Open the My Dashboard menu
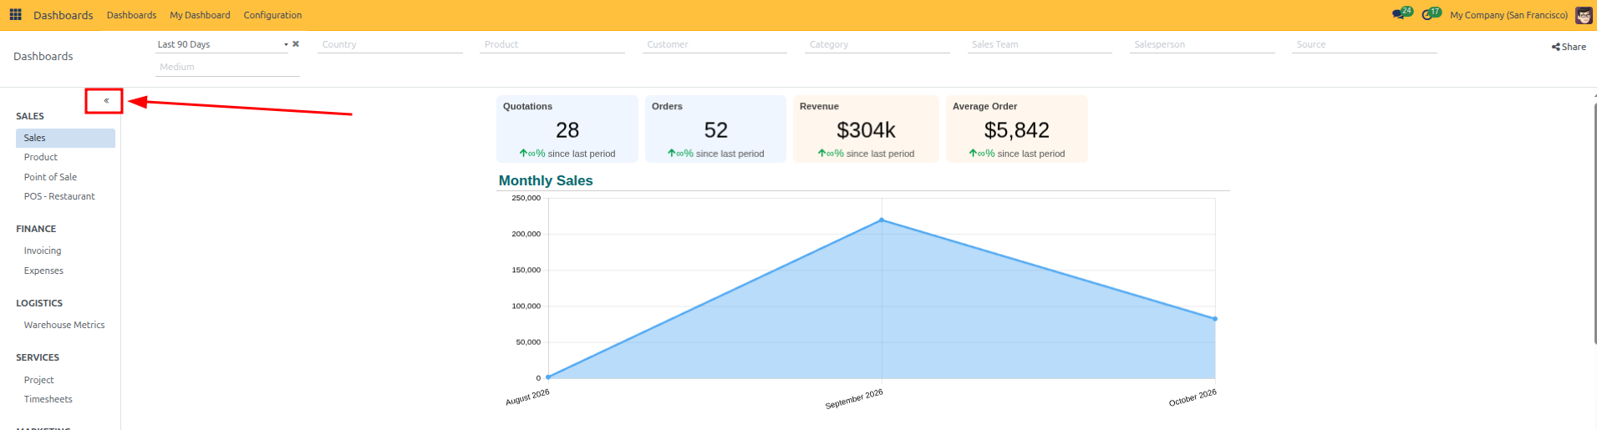This screenshot has width=1597, height=430. tap(200, 15)
